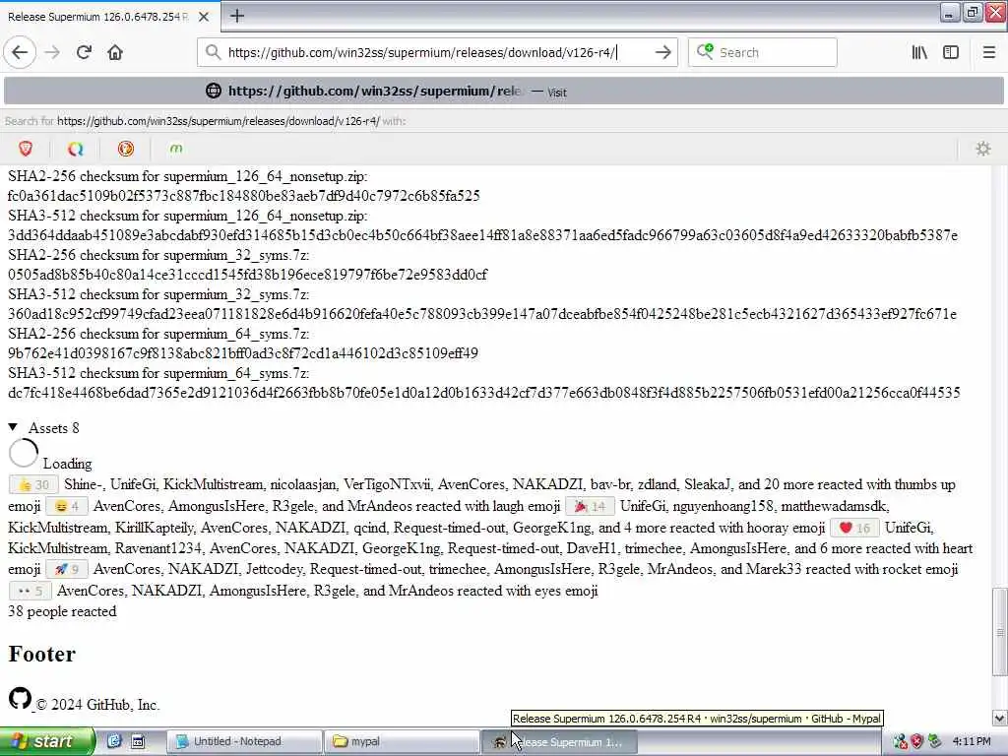Click the forward navigation arrow
Viewport: 1008px width, 756px height.
click(52, 53)
